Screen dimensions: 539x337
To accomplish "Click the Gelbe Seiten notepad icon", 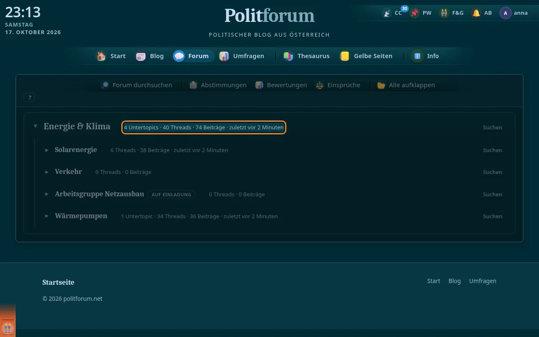I will point(345,56).
